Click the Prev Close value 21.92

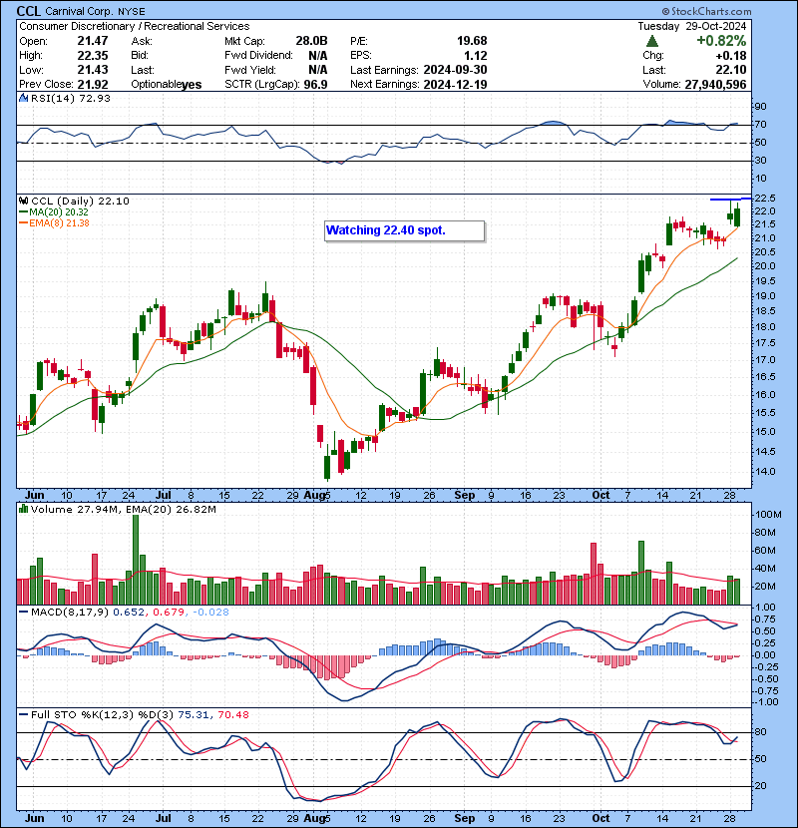(93, 85)
